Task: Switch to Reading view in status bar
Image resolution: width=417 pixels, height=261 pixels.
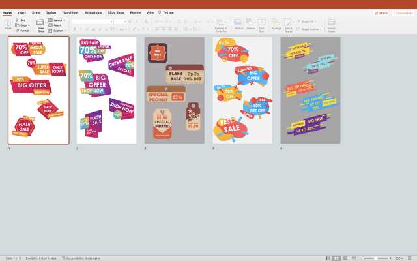Action: 345,258
